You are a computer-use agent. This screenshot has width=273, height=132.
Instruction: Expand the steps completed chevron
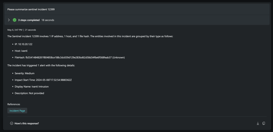coord(9,20)
